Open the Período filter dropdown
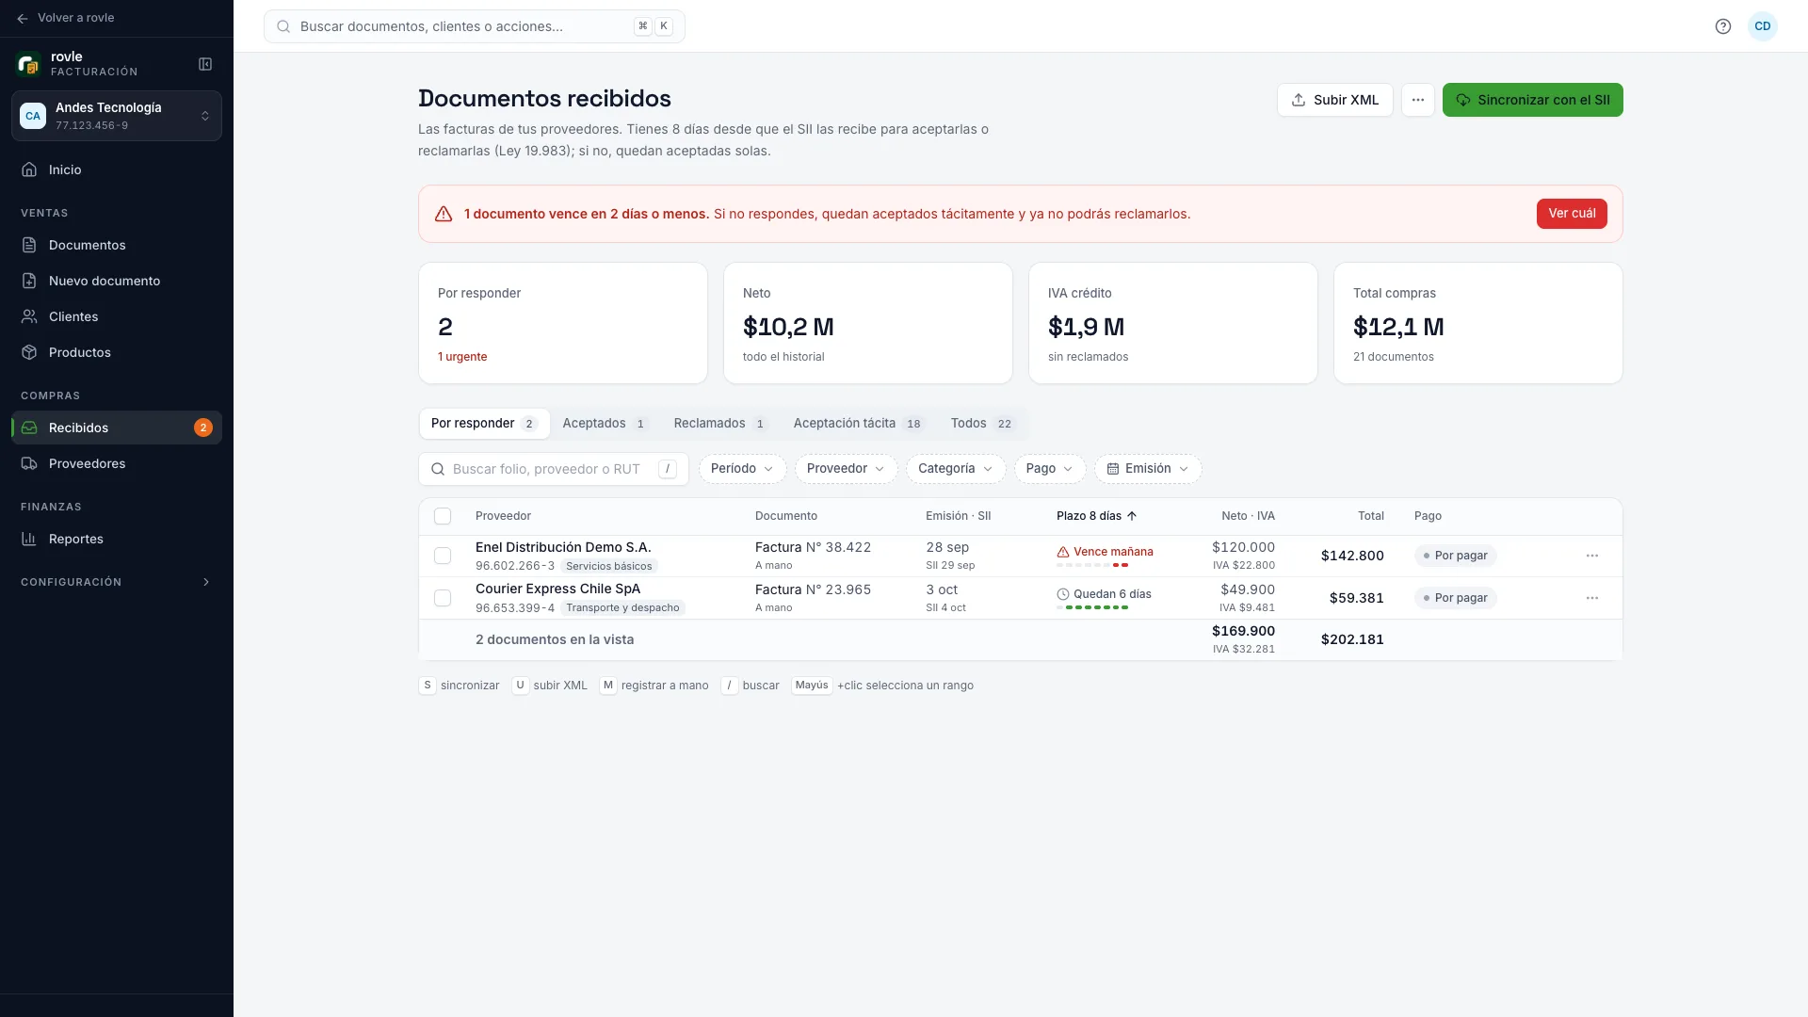This screenshot has width=1808, height=1017. [x=742, y=469]
